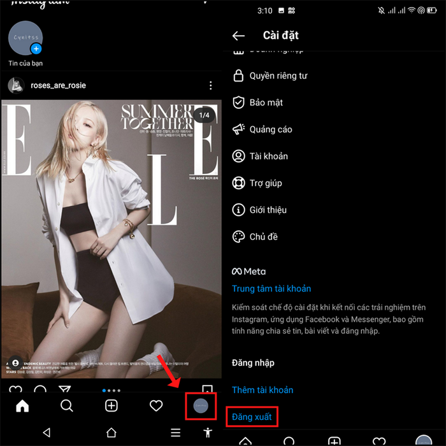Tap the Đăng nhập section heading
This screenshot has width=446, height=446.
(253, 363)
